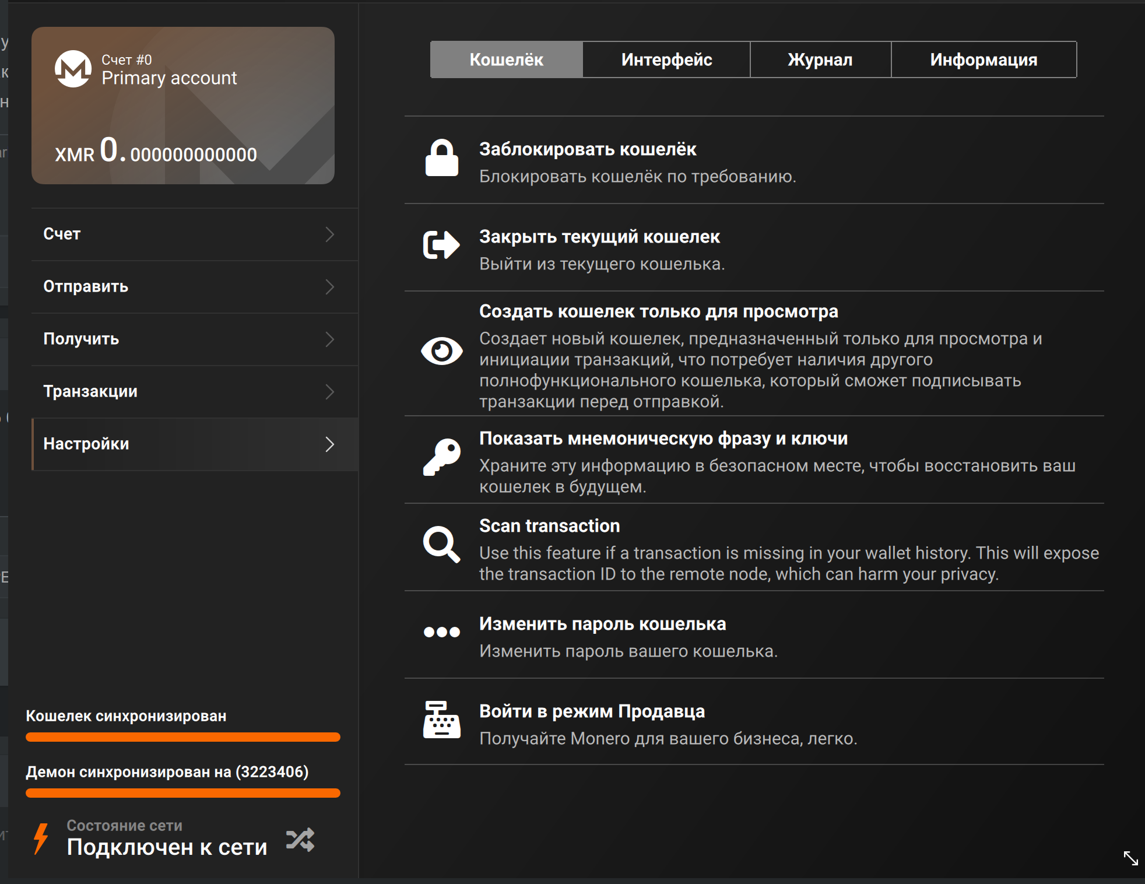This screenshot has height=884, width=1145.
Task: Click the Monero logo on account card
Action: (73, 69)
